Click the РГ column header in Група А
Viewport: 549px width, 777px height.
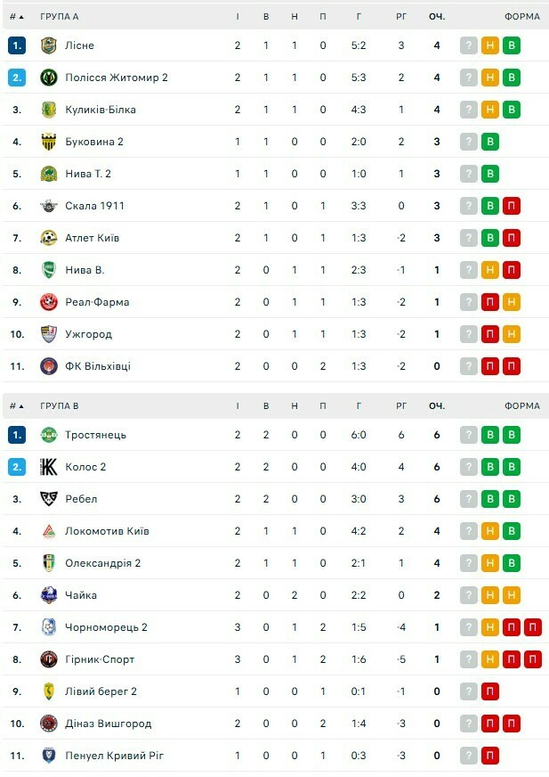tap(401, 17)
